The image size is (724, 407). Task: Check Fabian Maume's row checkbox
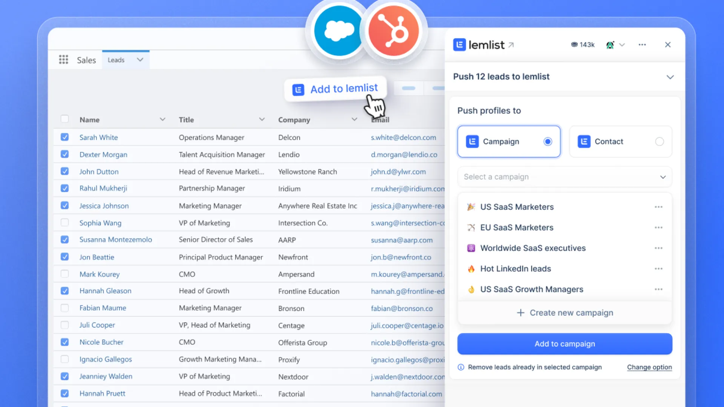pos(64,308)
